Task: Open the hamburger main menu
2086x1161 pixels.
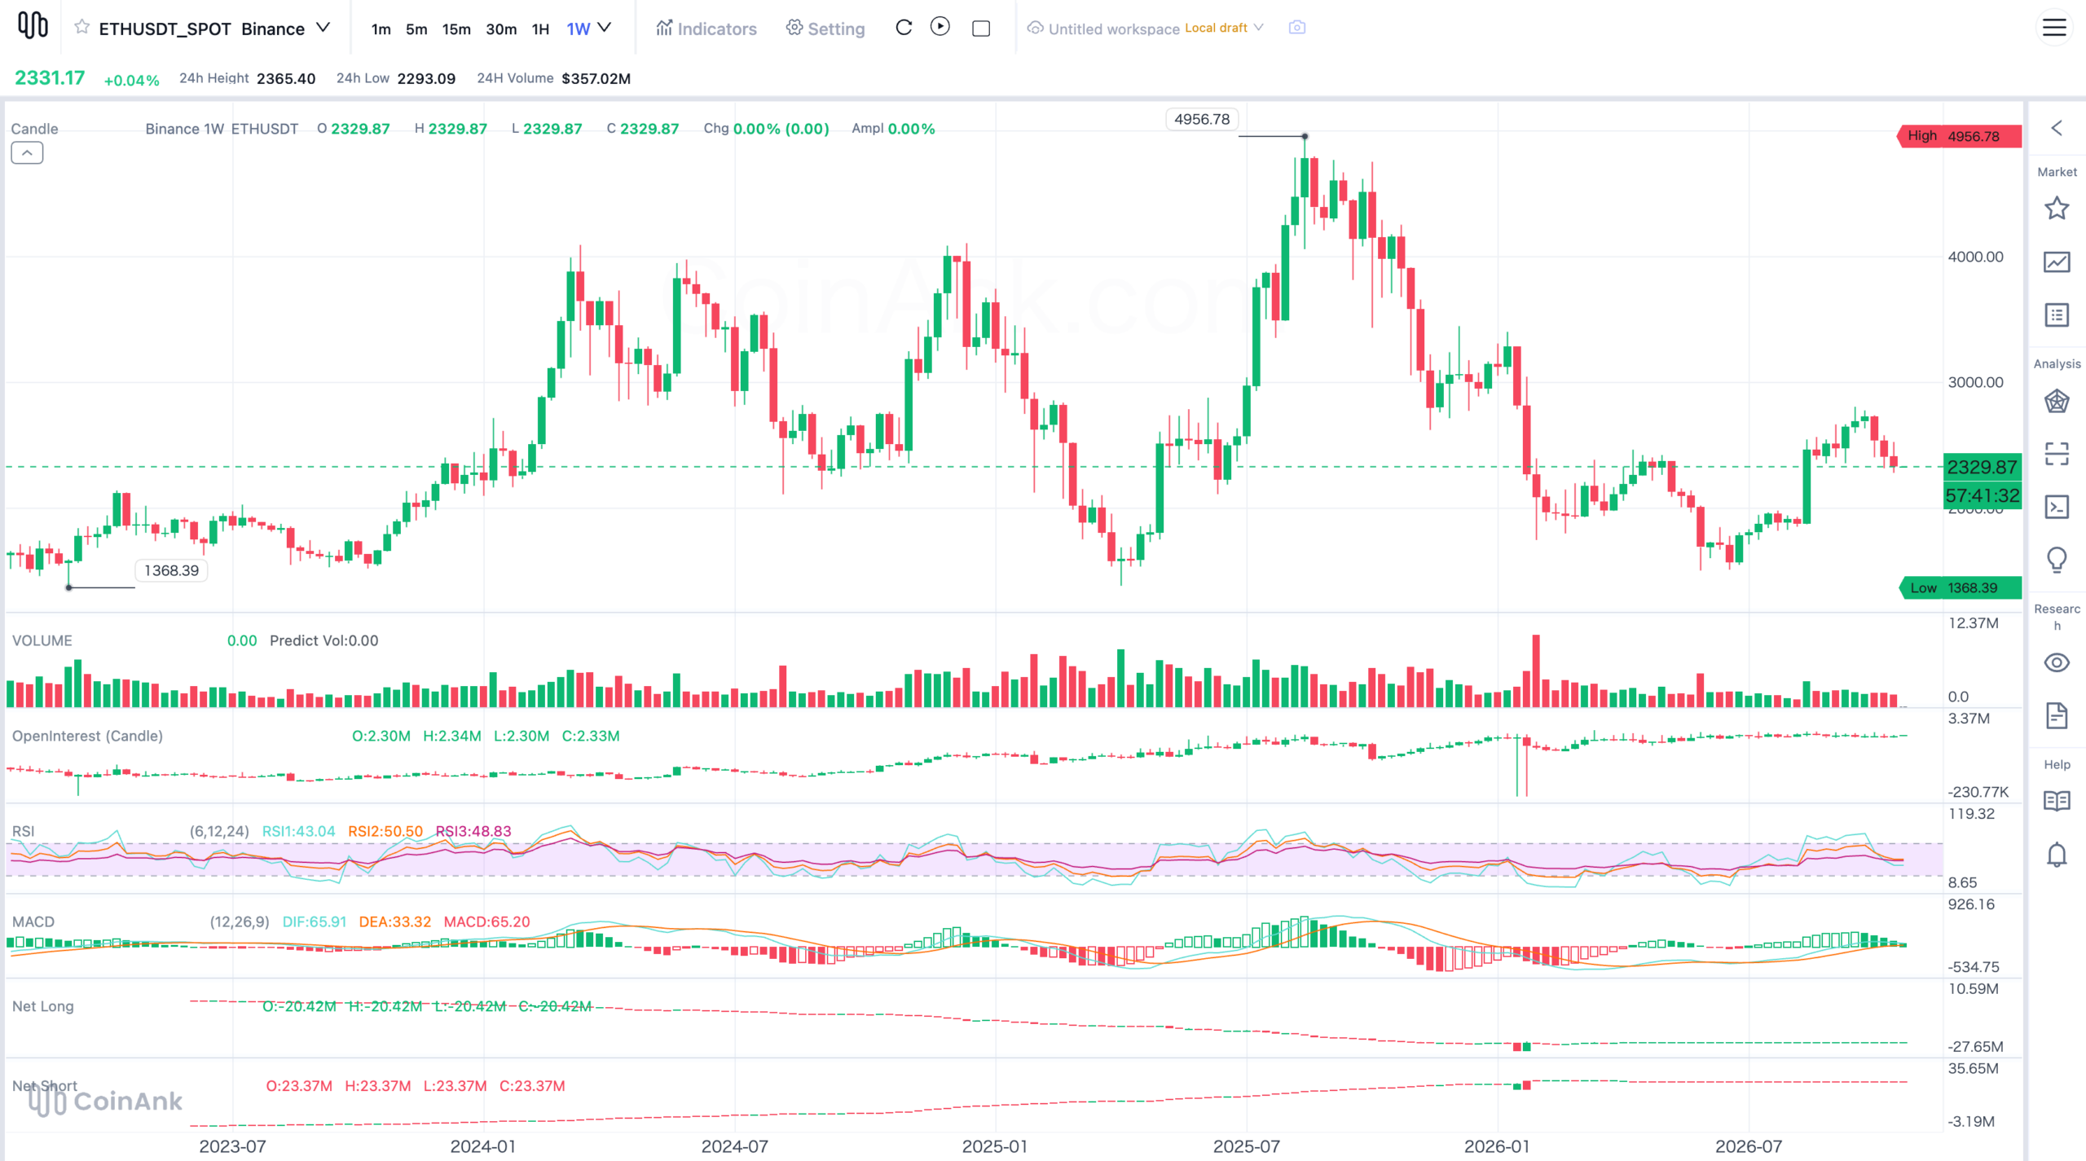Action: coord(2054,28)
